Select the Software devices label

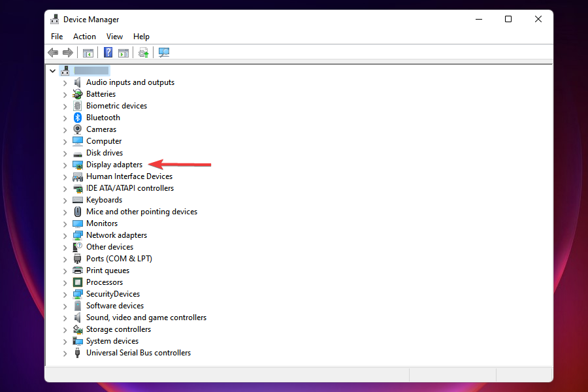(x=115, y=306)
